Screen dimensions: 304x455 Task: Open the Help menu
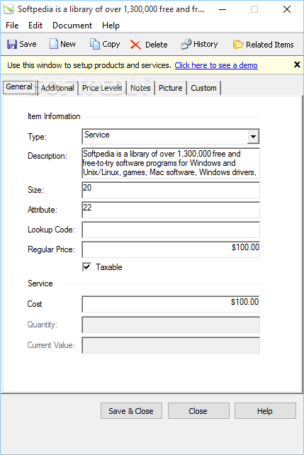click(x=111, y=26)
